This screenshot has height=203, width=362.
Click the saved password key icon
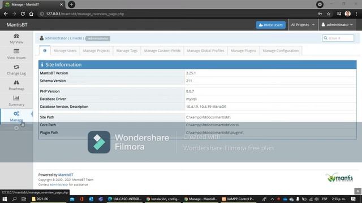[320, 14]
